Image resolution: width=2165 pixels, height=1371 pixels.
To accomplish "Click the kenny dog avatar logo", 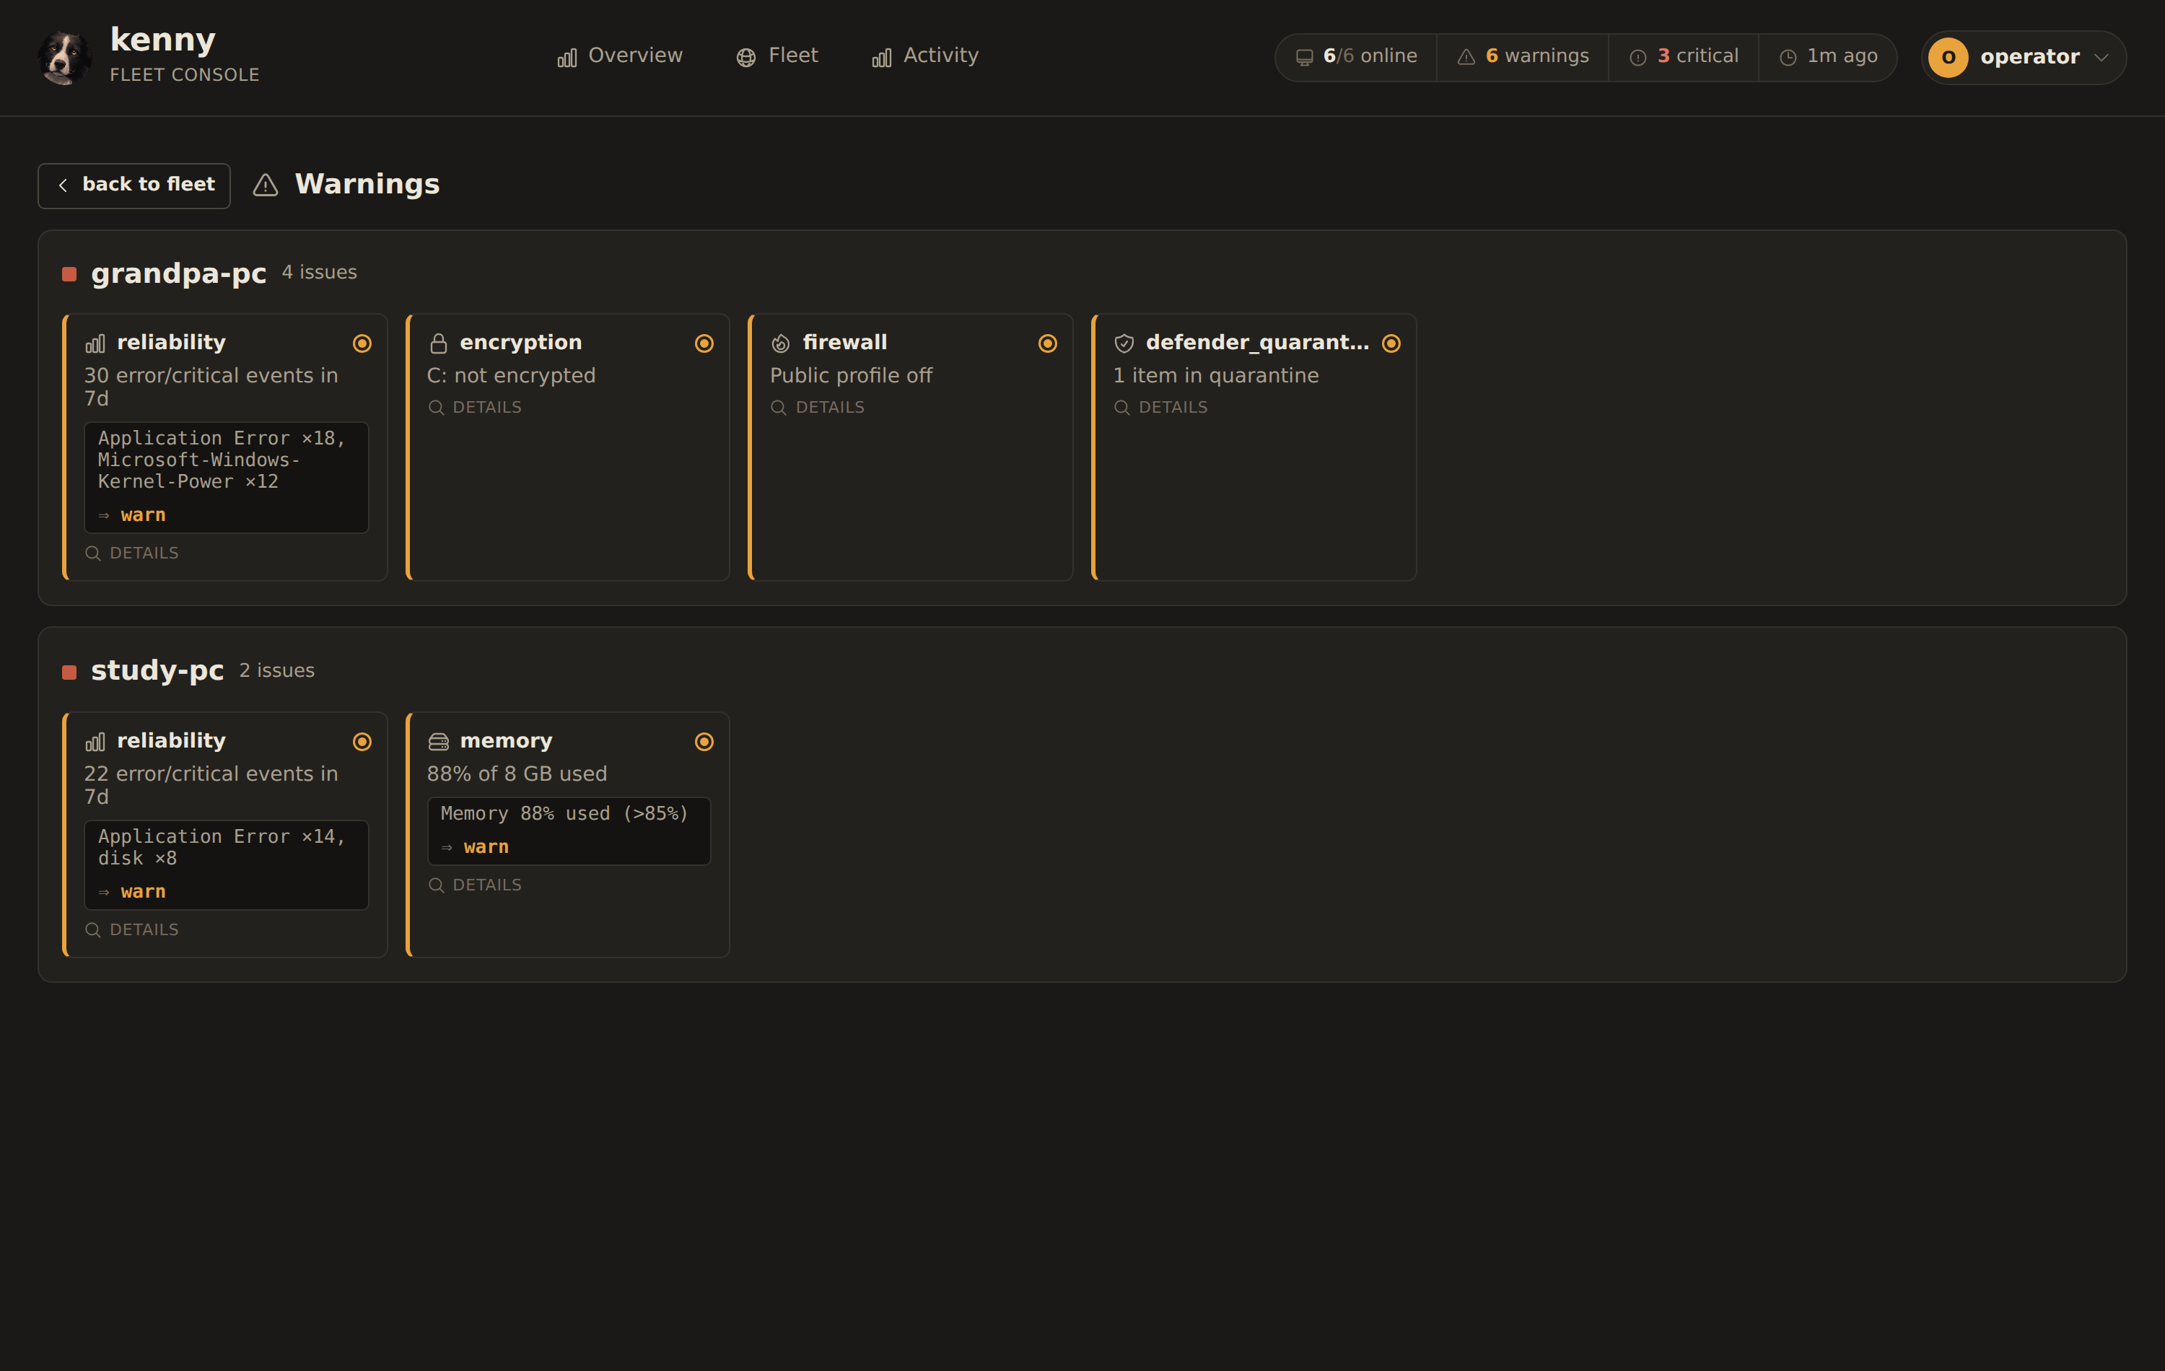I will coord(64,56).
